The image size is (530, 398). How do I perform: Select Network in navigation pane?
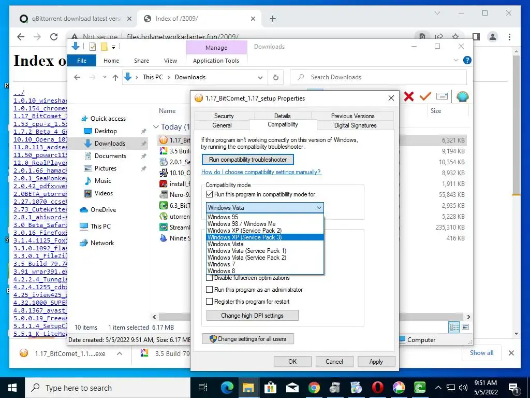(x=102, y=243)
